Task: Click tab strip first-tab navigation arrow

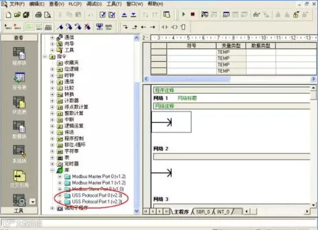Action: coord(146,211)
